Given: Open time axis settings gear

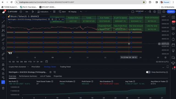Looking at the screenshot, I should pyautogui.click(x=166, y=57).
